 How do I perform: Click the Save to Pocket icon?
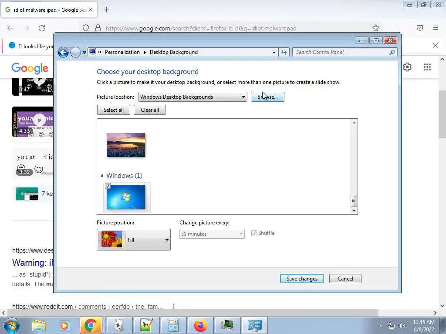coord(420,28)
